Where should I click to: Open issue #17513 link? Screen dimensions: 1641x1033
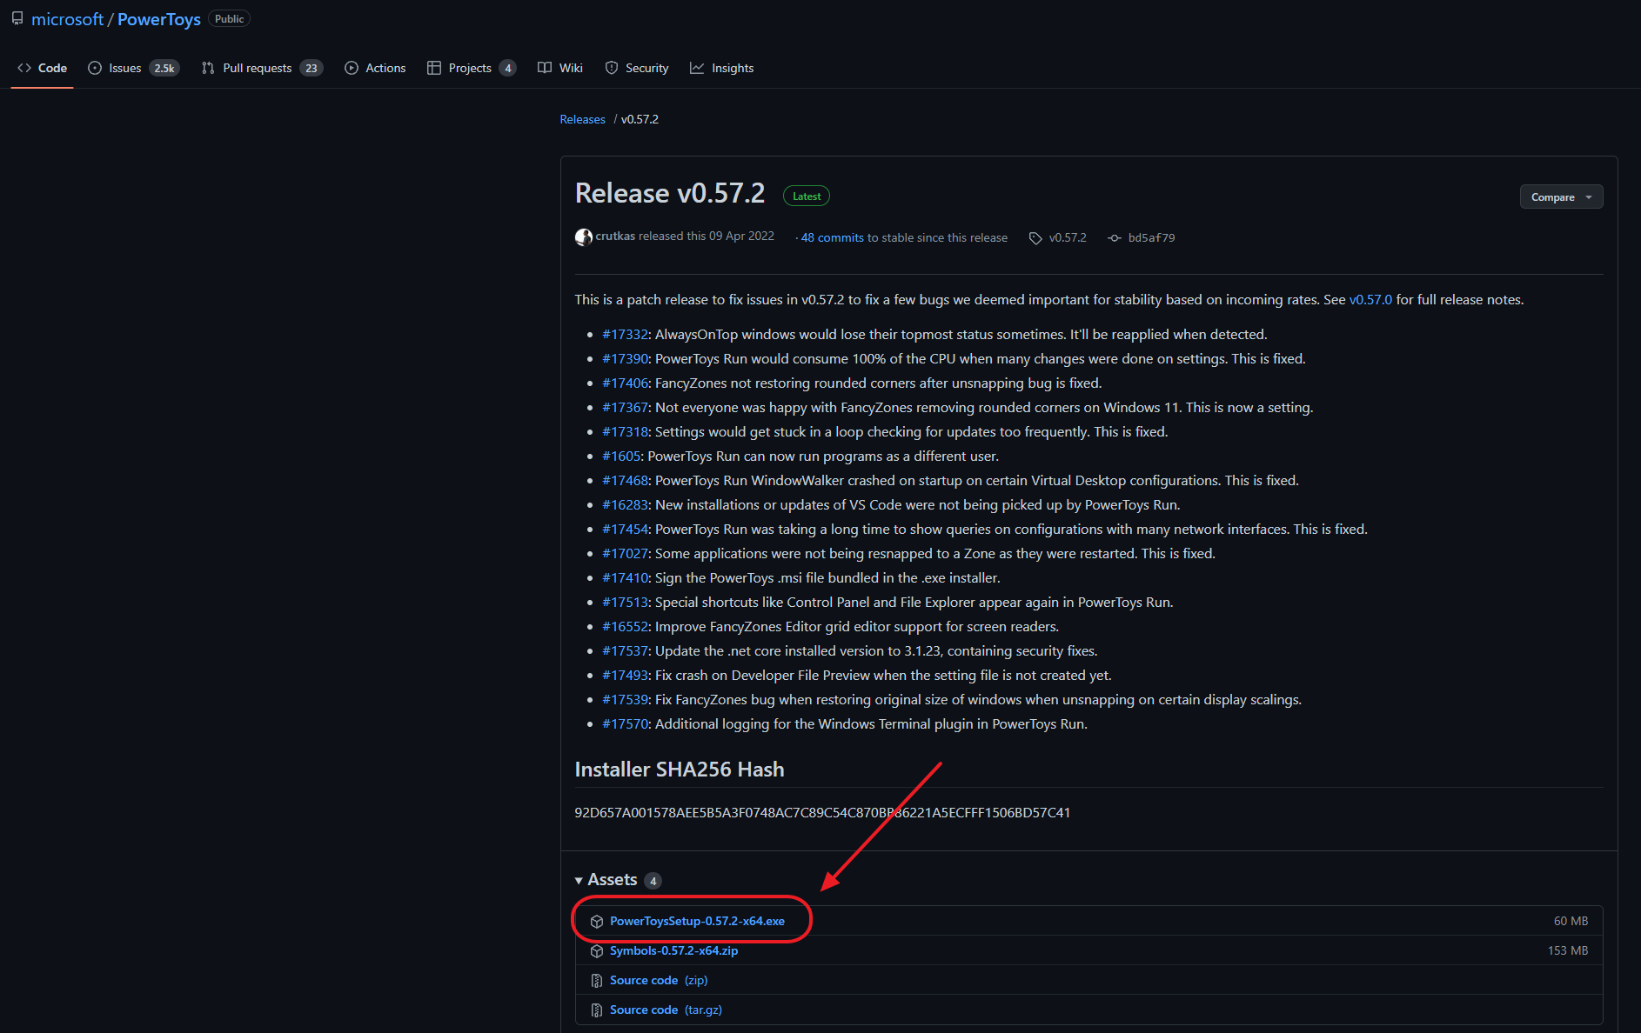[x=626, y=602]
